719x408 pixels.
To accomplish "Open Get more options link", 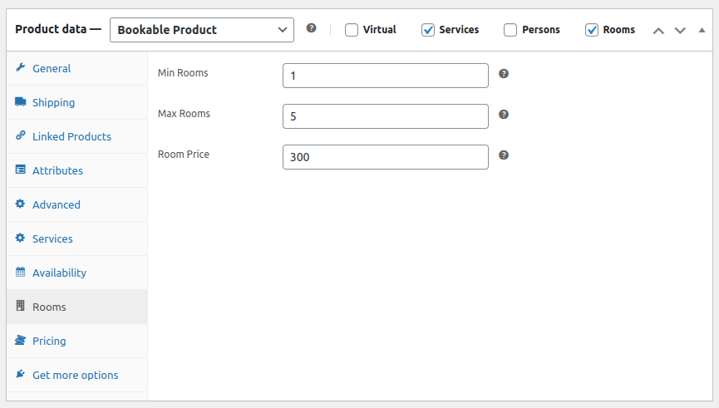I will tap(75, 375).
